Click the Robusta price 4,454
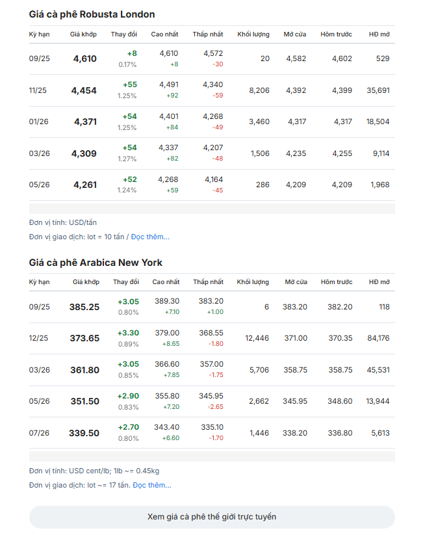The height and width of the screenshot is (537, 423). pos(84,90)
